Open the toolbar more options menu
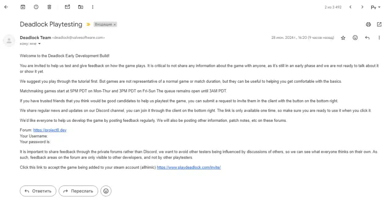 (93, 7)
